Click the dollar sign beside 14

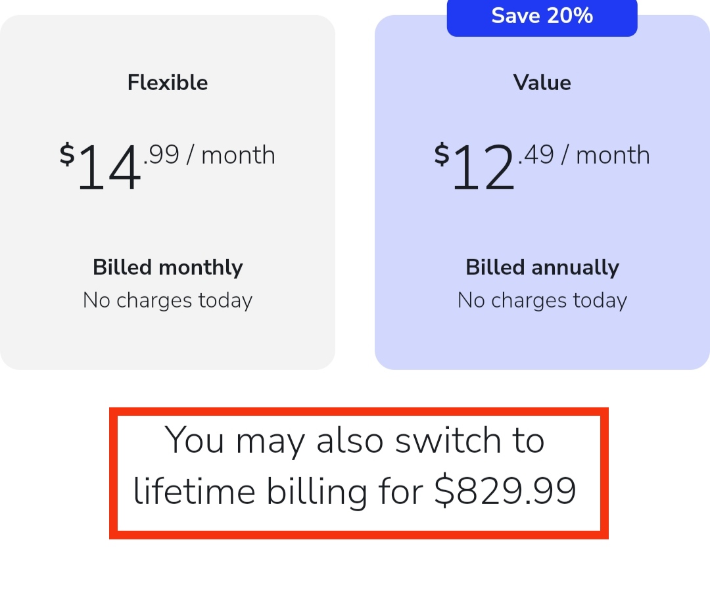(67, 155)
